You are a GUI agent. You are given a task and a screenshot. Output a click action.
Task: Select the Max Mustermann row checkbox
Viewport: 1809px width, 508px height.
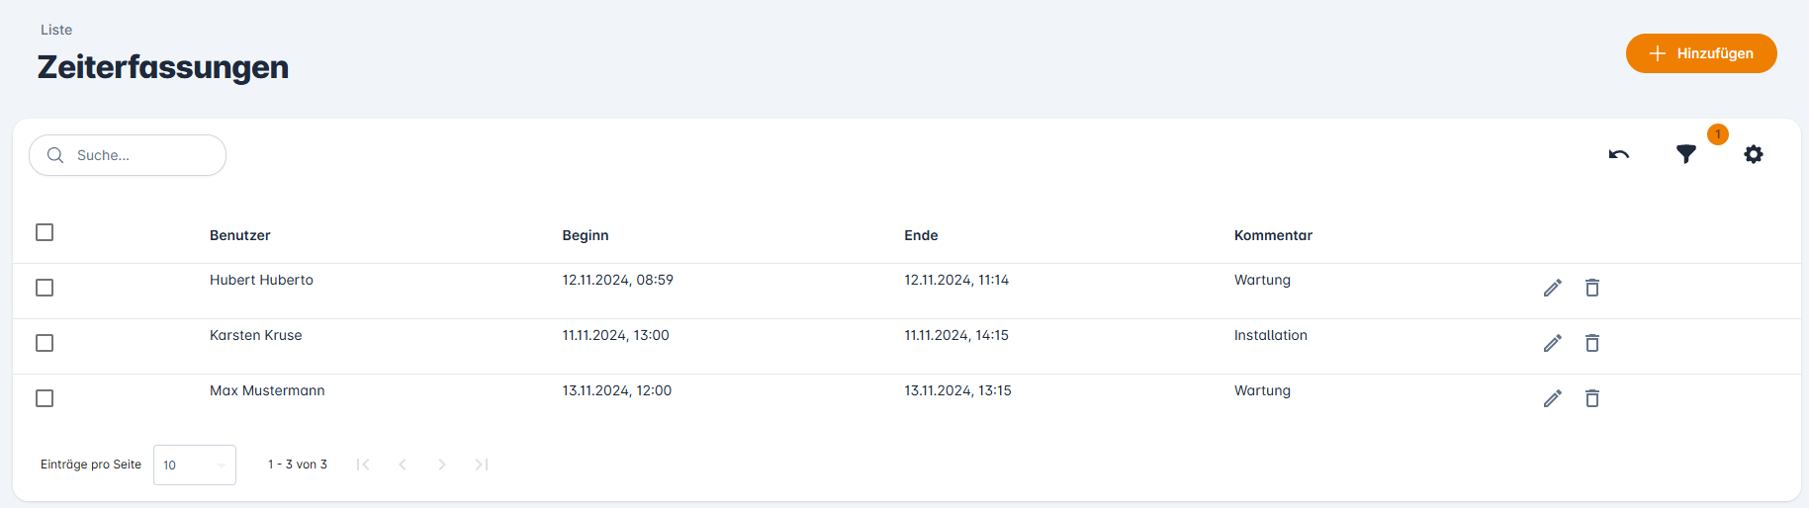45,398
